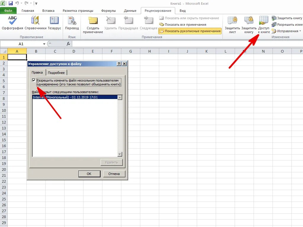Create a new comment with Создать примечание
Viewport: 303px width, 227px height.
(x=93, y=25)
